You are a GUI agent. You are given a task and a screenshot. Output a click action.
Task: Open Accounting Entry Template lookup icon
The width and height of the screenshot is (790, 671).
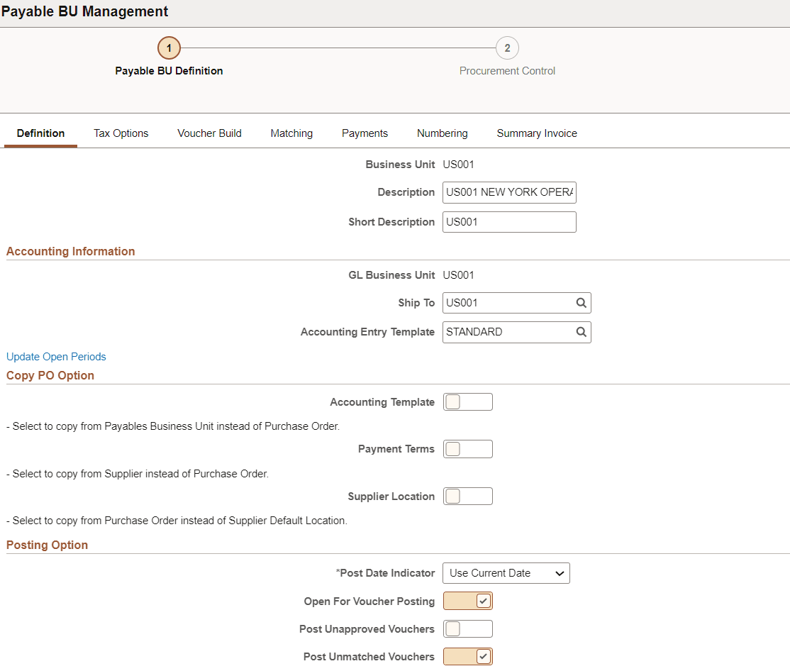coord(581,332)
